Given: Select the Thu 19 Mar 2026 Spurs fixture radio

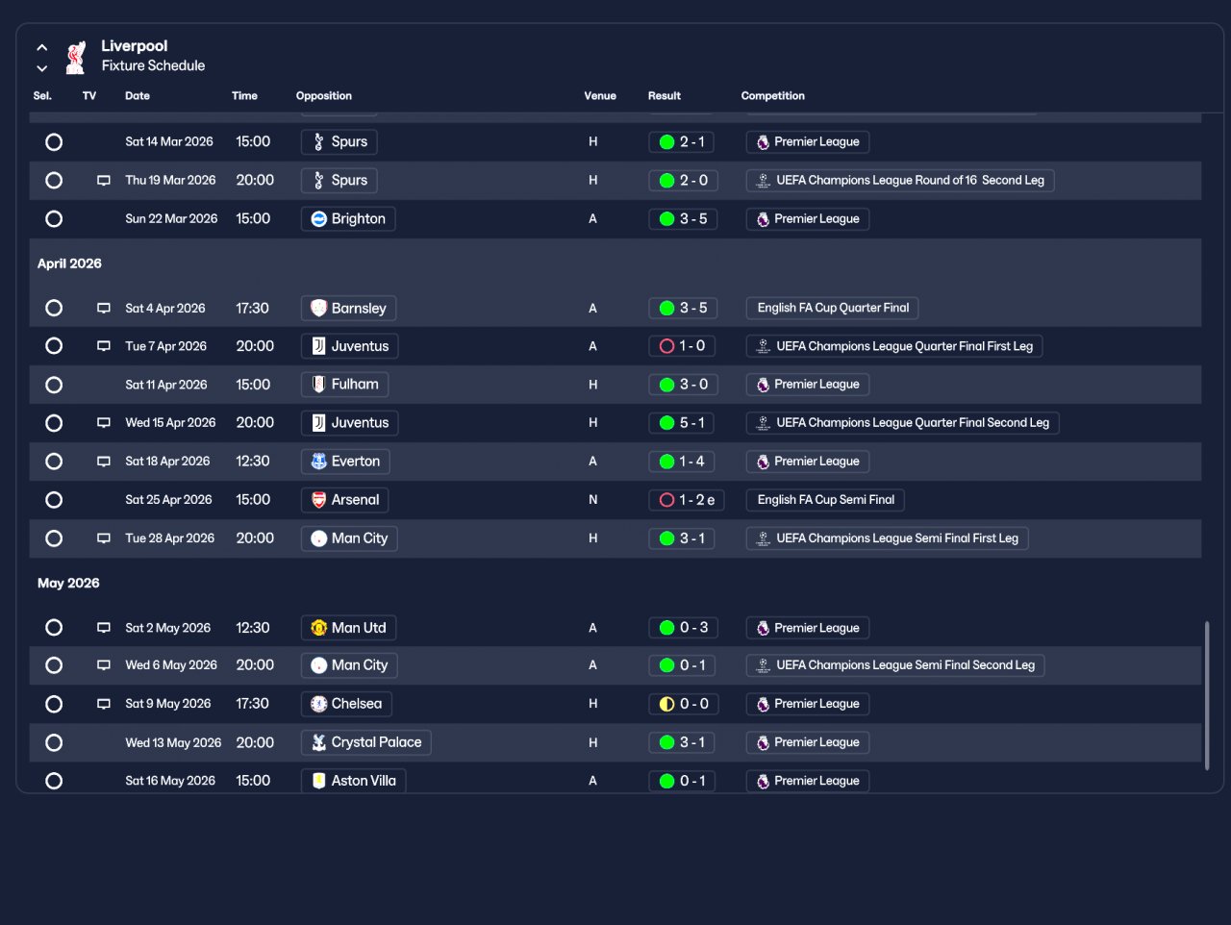Looking at the screenshot, I should [54, 181].
